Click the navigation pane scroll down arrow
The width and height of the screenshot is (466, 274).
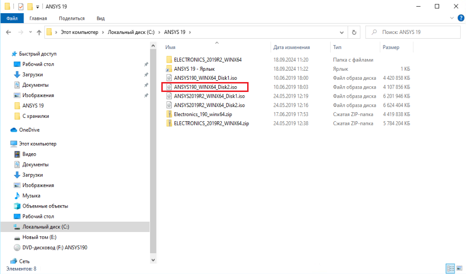pos(153,260)
